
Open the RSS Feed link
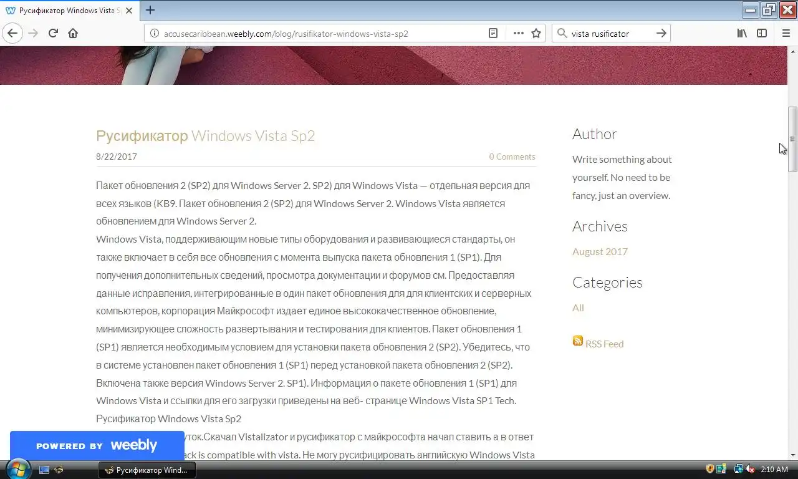pos(604,344)
